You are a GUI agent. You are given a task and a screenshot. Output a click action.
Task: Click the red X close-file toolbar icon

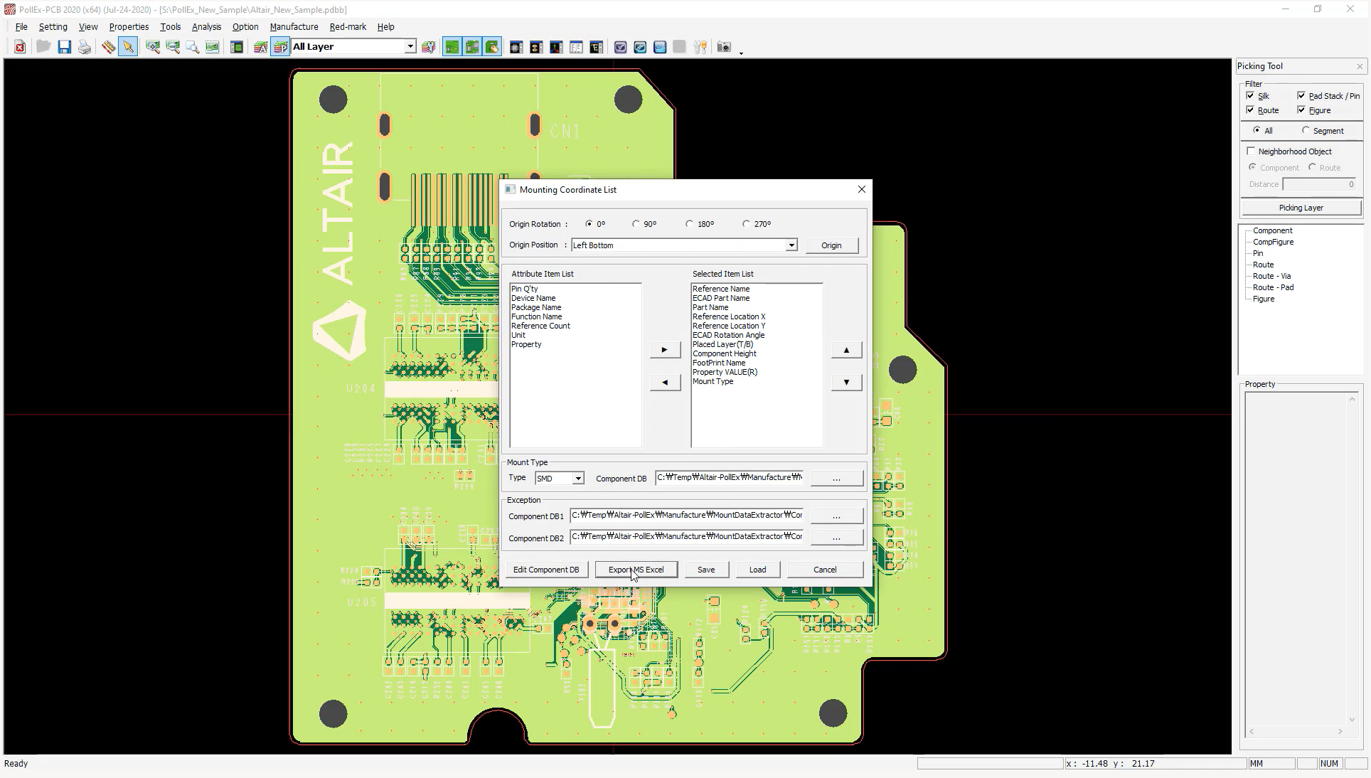pos(20,47)
